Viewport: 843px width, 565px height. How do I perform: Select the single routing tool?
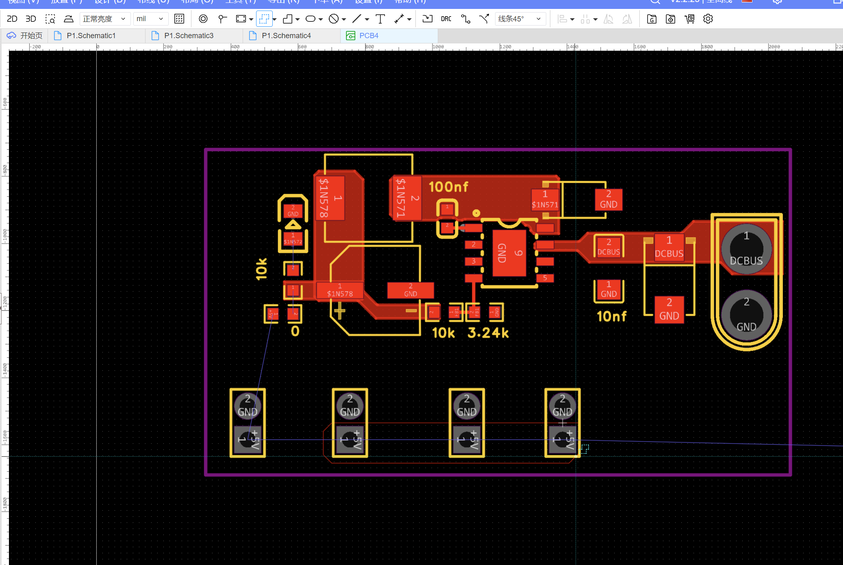(x=466, y=19)
